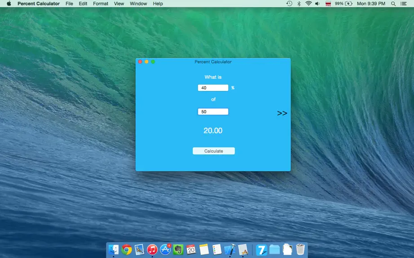Image resolution: width=414 pixels, height=258 pixels.
Task: Open the eagle stamp Mail icon in Dock
Action: click(x=139, y=249)
